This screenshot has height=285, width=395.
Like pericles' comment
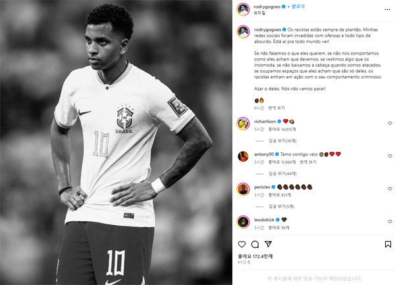(390, 188)
